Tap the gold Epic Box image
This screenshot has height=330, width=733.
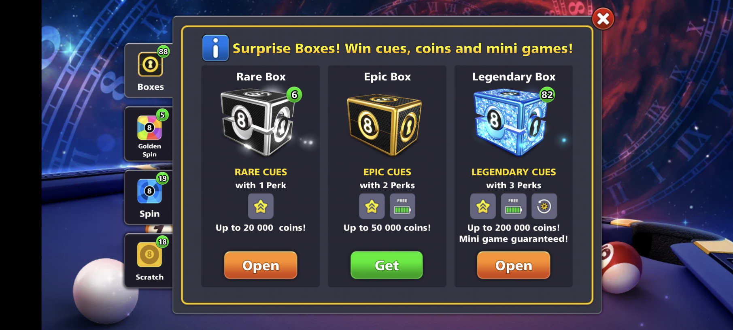tap(385, 125)
